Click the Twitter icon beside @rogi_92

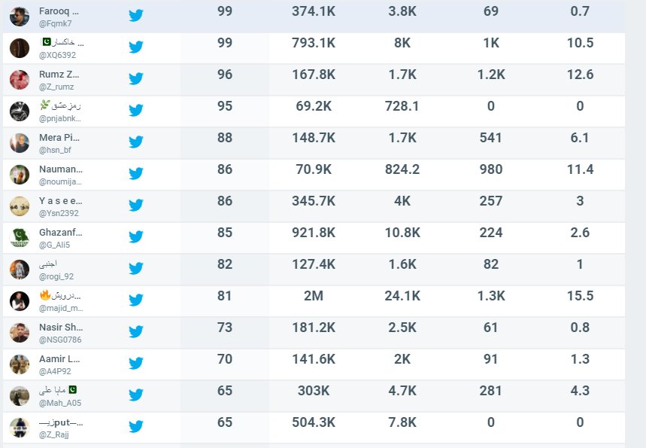136,269
